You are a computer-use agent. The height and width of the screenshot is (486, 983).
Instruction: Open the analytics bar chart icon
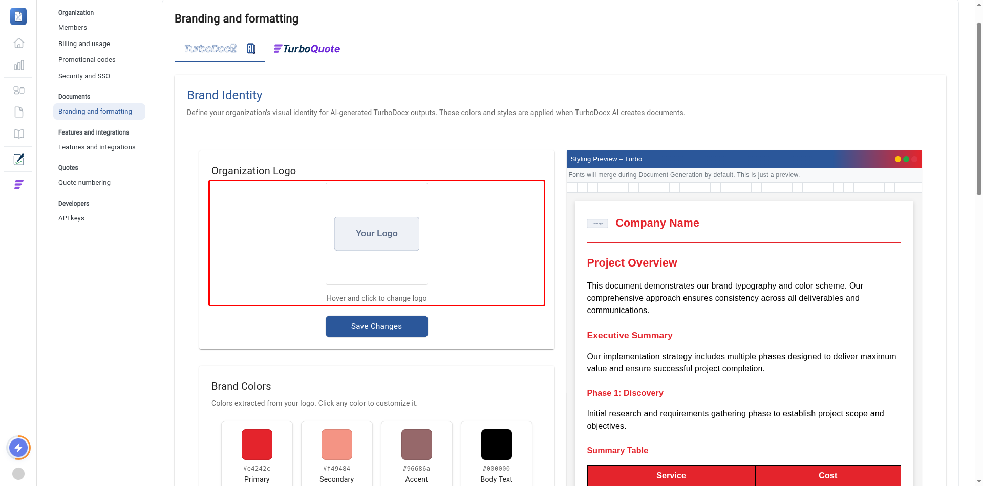click(x=19, y=65)
